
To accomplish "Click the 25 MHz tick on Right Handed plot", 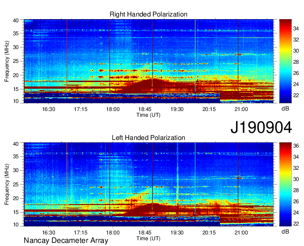I will point(16,61).
